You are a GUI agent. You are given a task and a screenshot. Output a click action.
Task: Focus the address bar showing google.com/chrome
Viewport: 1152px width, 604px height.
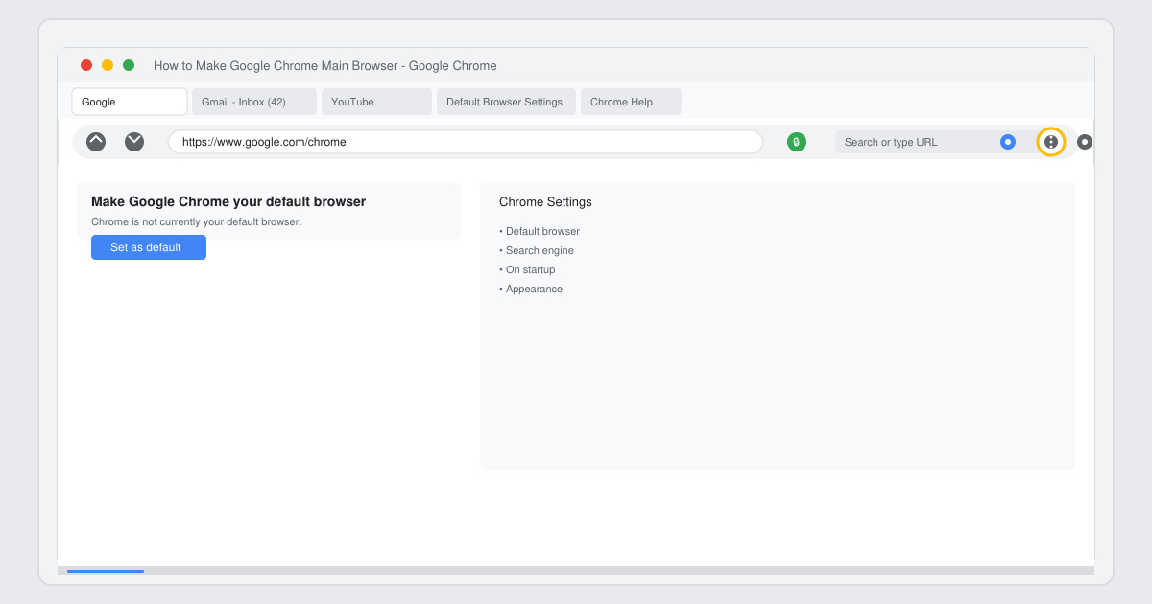coord(466,142)
